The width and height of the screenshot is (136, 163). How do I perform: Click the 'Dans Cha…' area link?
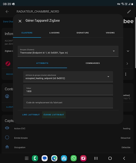click(x=8, y=22)
